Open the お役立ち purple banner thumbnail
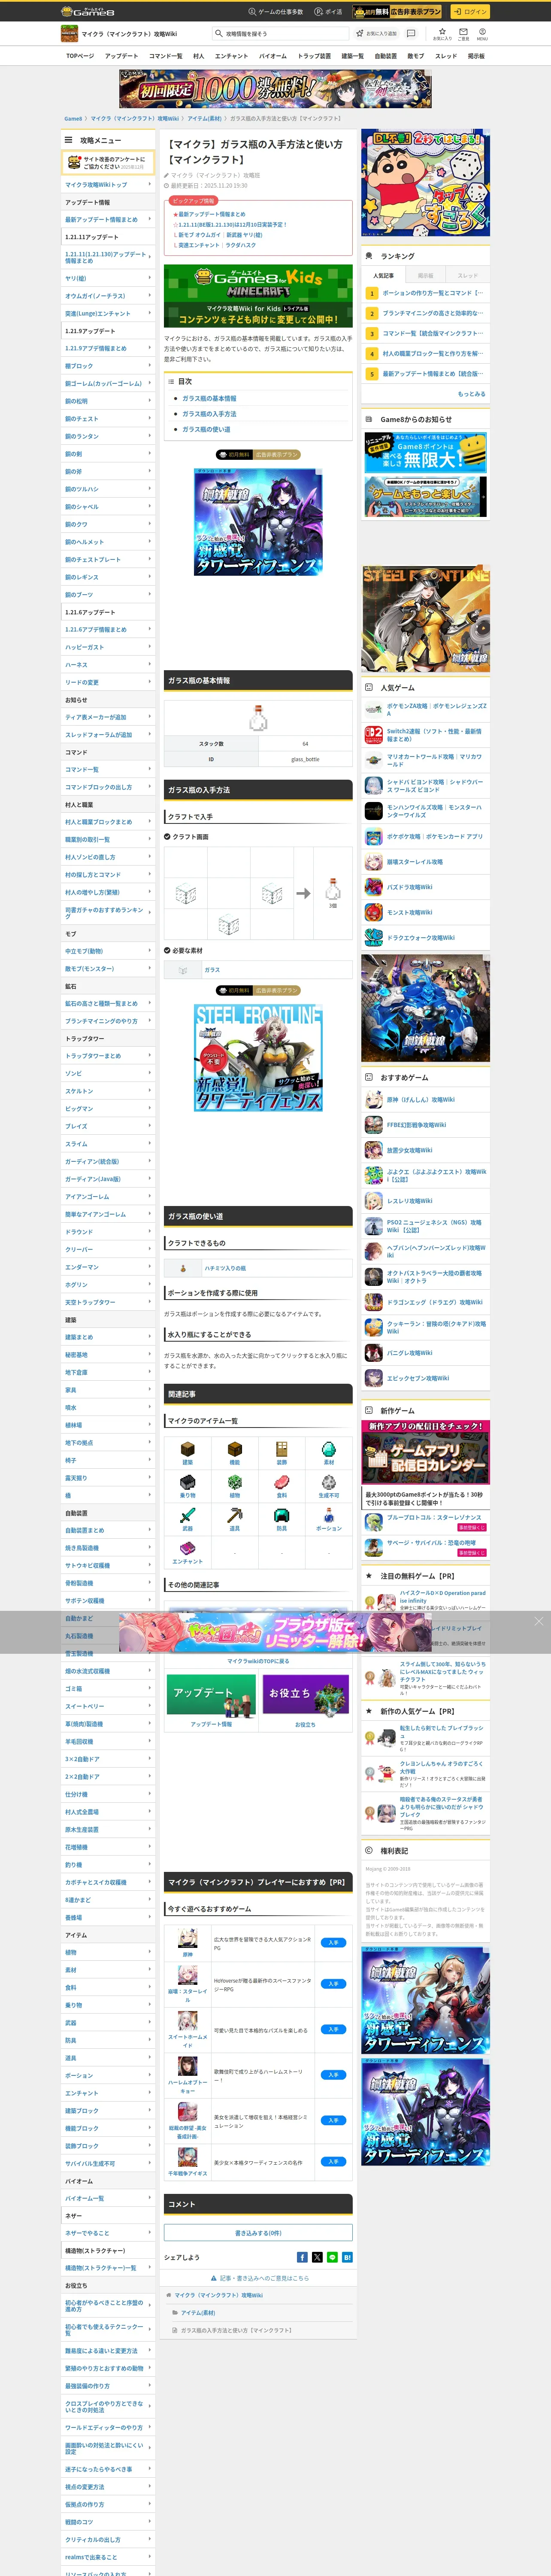This screenshot has width=551, height=2576. point(305,1696)
